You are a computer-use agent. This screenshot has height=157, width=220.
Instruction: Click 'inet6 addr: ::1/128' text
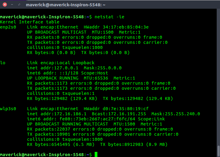point(53,73)
